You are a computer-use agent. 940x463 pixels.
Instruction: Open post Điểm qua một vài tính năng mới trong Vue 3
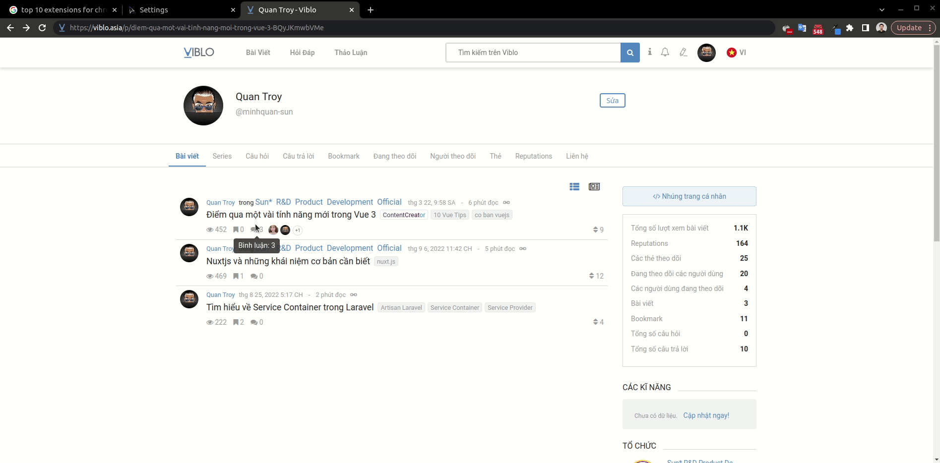[x=291, y=215]
